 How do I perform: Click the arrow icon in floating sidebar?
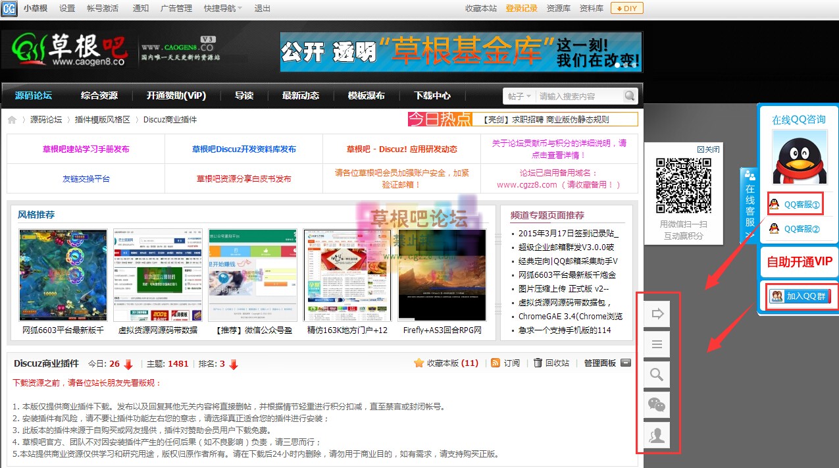657,314
